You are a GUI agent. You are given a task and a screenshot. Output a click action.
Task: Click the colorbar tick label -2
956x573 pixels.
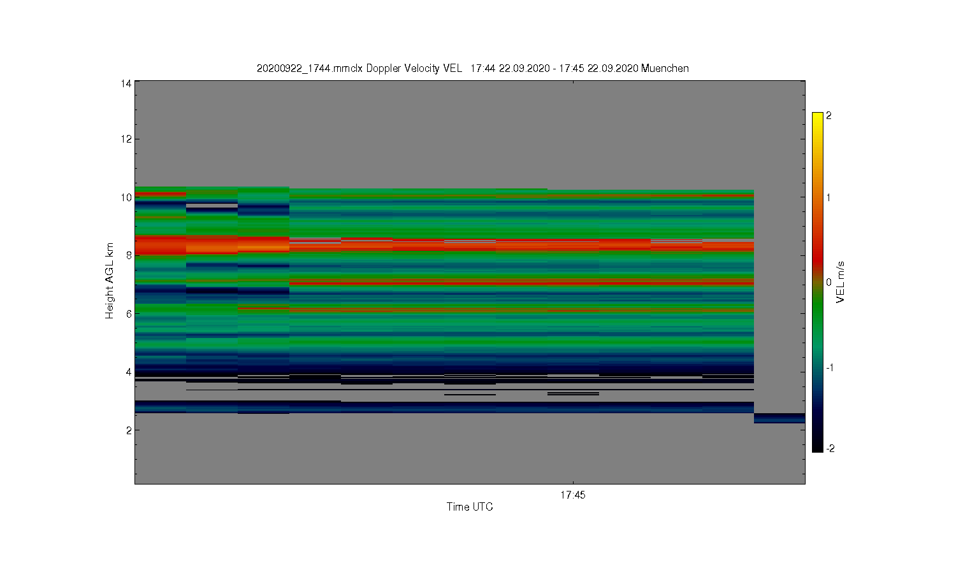tap(830, 448)
